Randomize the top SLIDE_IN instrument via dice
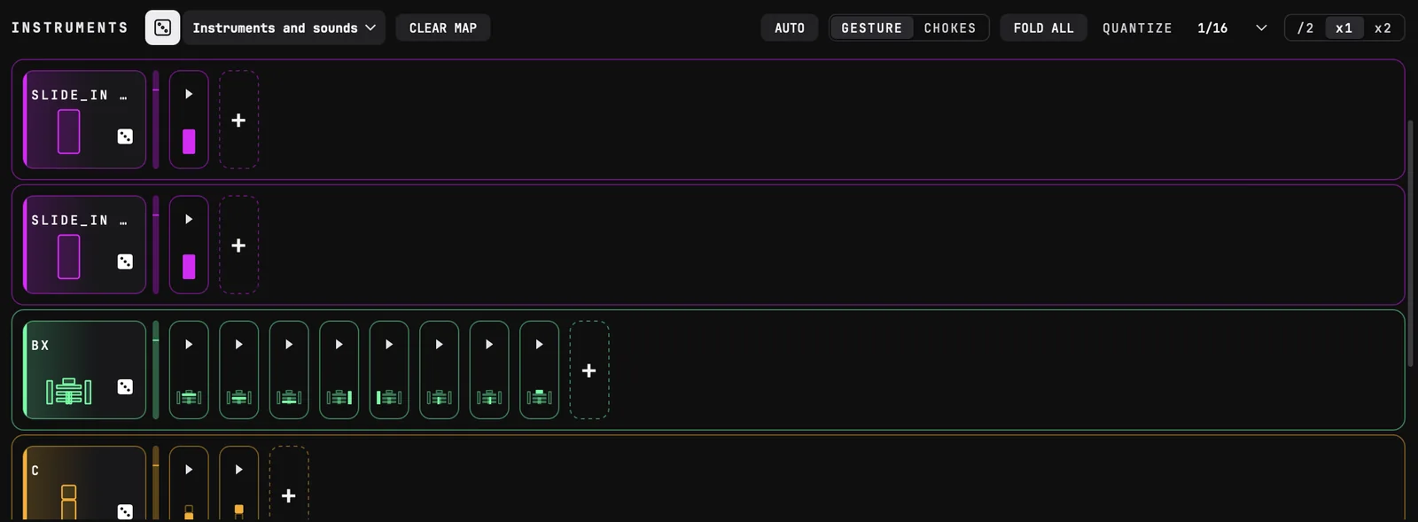 125,136
